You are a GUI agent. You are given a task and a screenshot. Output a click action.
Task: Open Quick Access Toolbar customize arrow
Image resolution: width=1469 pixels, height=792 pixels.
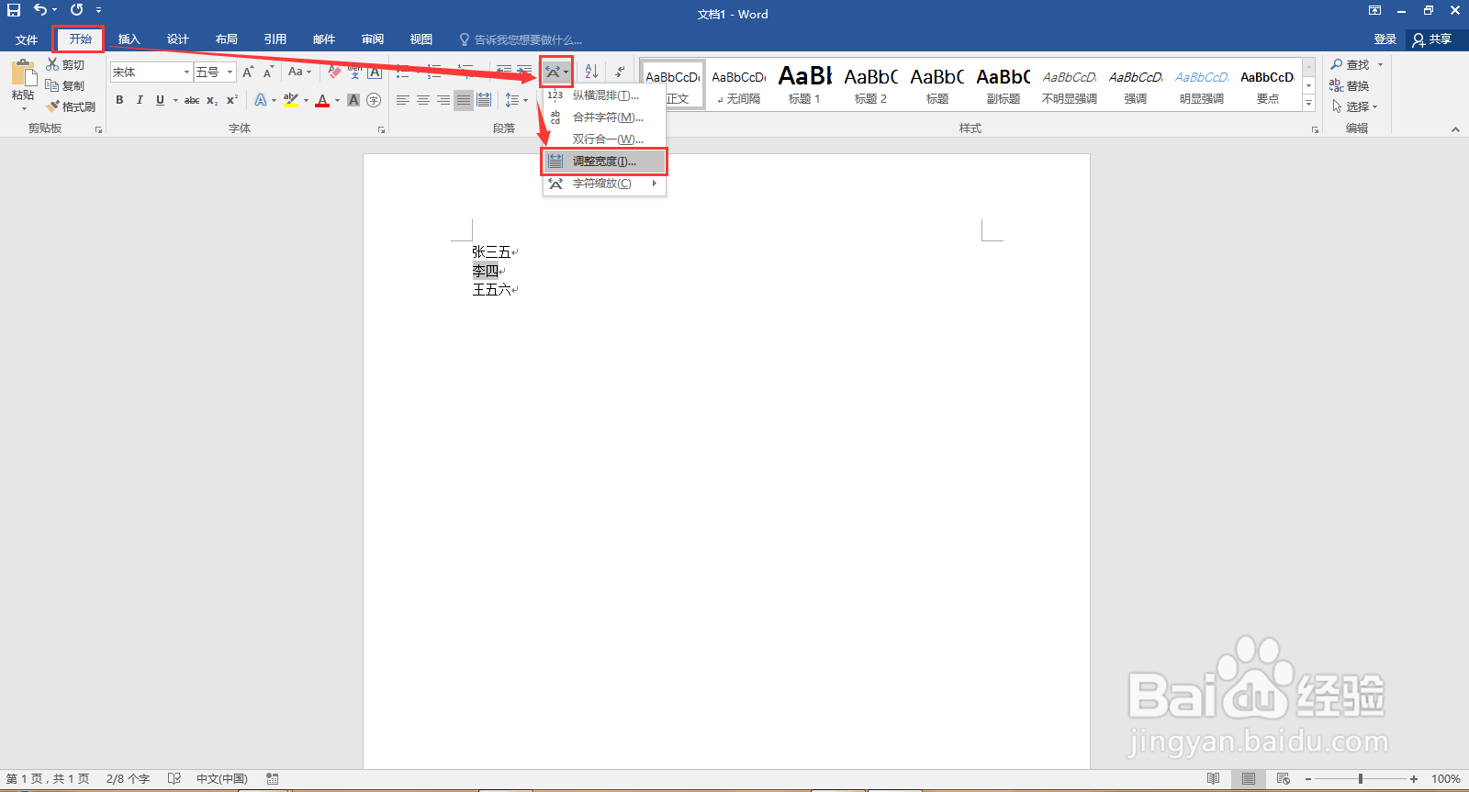click(x=99, y=11)
